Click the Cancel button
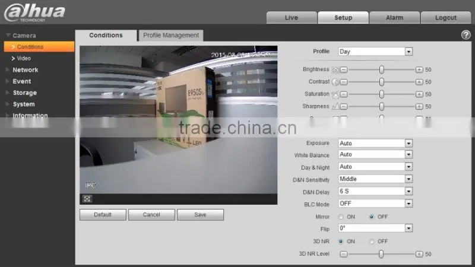This screenshot has width=475, height=267. [151, 215]
